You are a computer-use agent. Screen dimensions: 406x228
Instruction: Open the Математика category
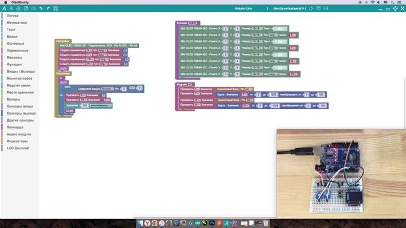pyautogui.click(x=16, y=23)
